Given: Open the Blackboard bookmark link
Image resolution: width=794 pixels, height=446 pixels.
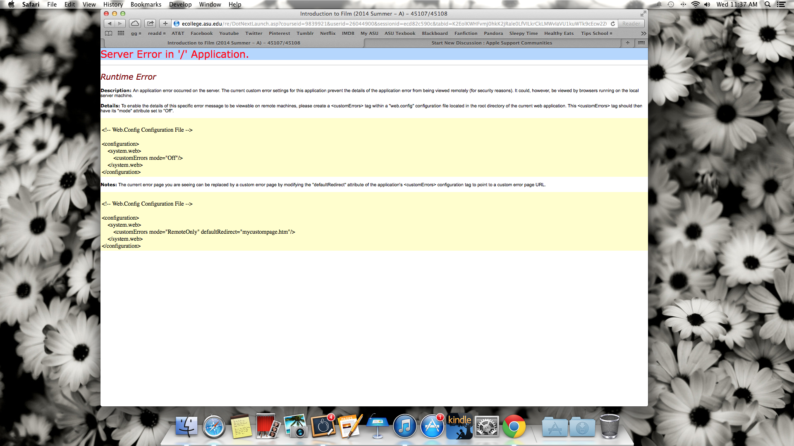Looking at the screenshot, I should click(x=435, y=33).
